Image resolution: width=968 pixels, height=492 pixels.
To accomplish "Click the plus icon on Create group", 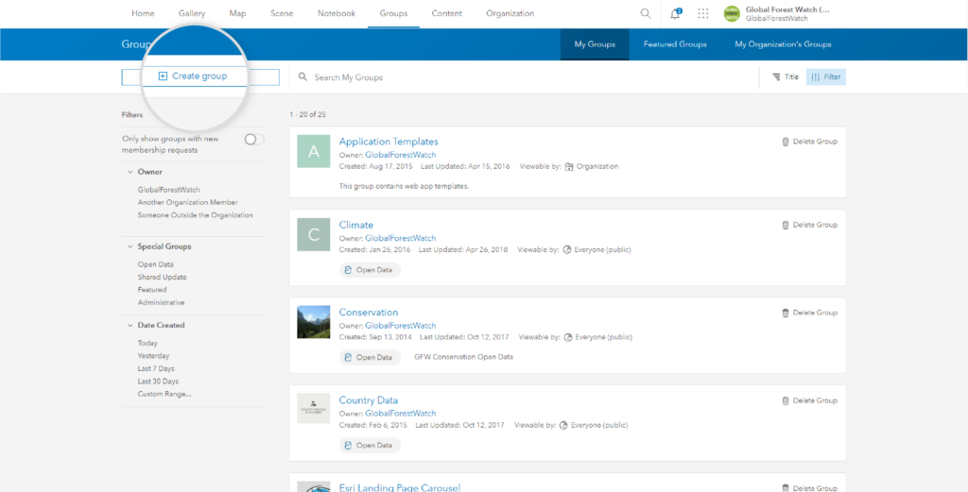I will click(x=163, y=76).
